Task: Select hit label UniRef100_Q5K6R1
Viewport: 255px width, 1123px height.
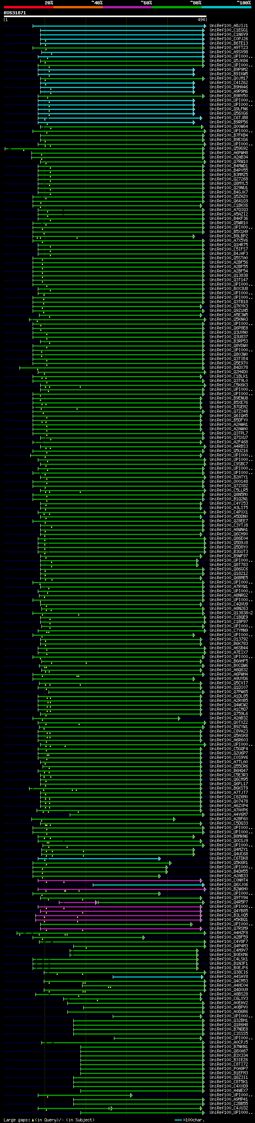Action: click(228, 863)
